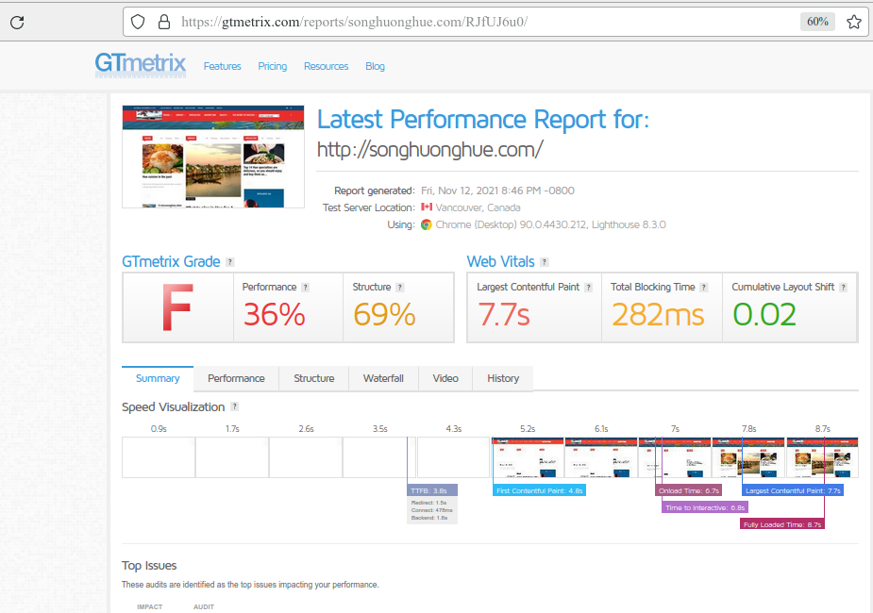This screenshot has width=873, height=613.
Task: Open the Largest Contentful Paint help icon
Action: pos(589,288)
